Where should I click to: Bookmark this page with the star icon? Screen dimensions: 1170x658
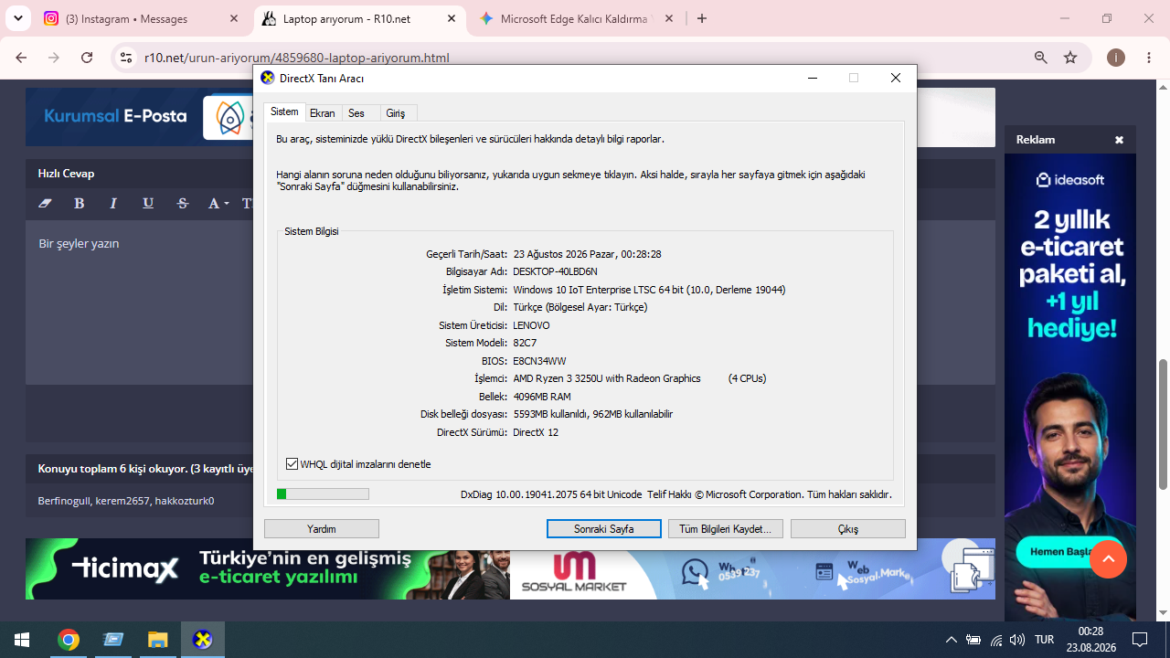pyautogui.click(x=1070, y=58)
